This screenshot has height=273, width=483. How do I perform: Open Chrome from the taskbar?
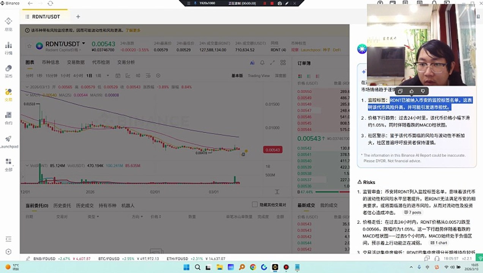(253, 267)
